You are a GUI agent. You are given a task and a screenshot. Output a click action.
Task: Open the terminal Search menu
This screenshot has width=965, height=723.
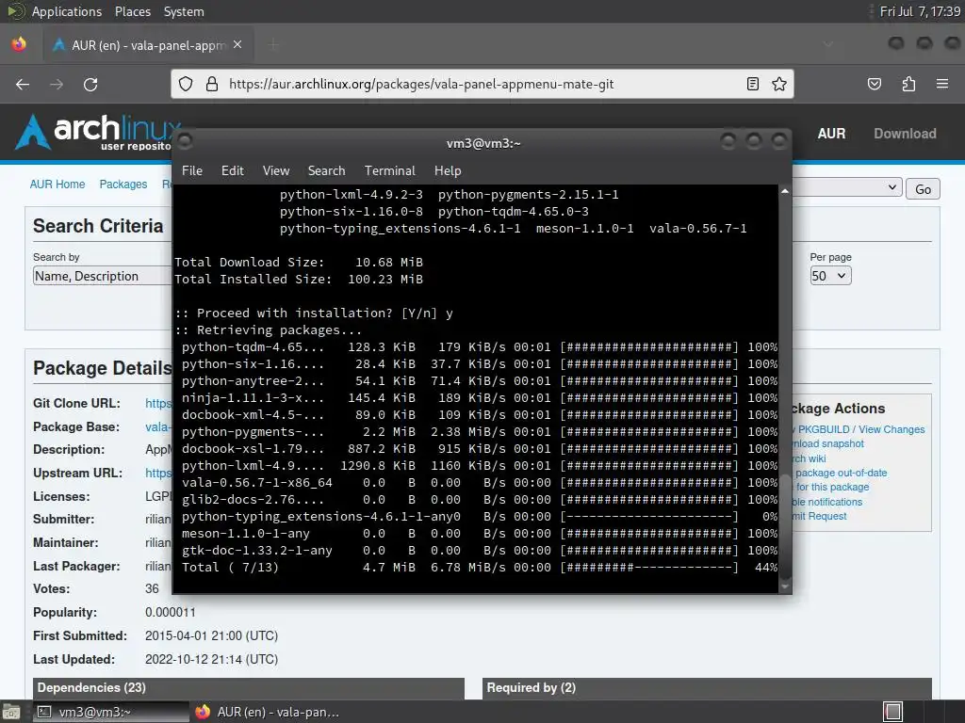(x=326, y=171)
